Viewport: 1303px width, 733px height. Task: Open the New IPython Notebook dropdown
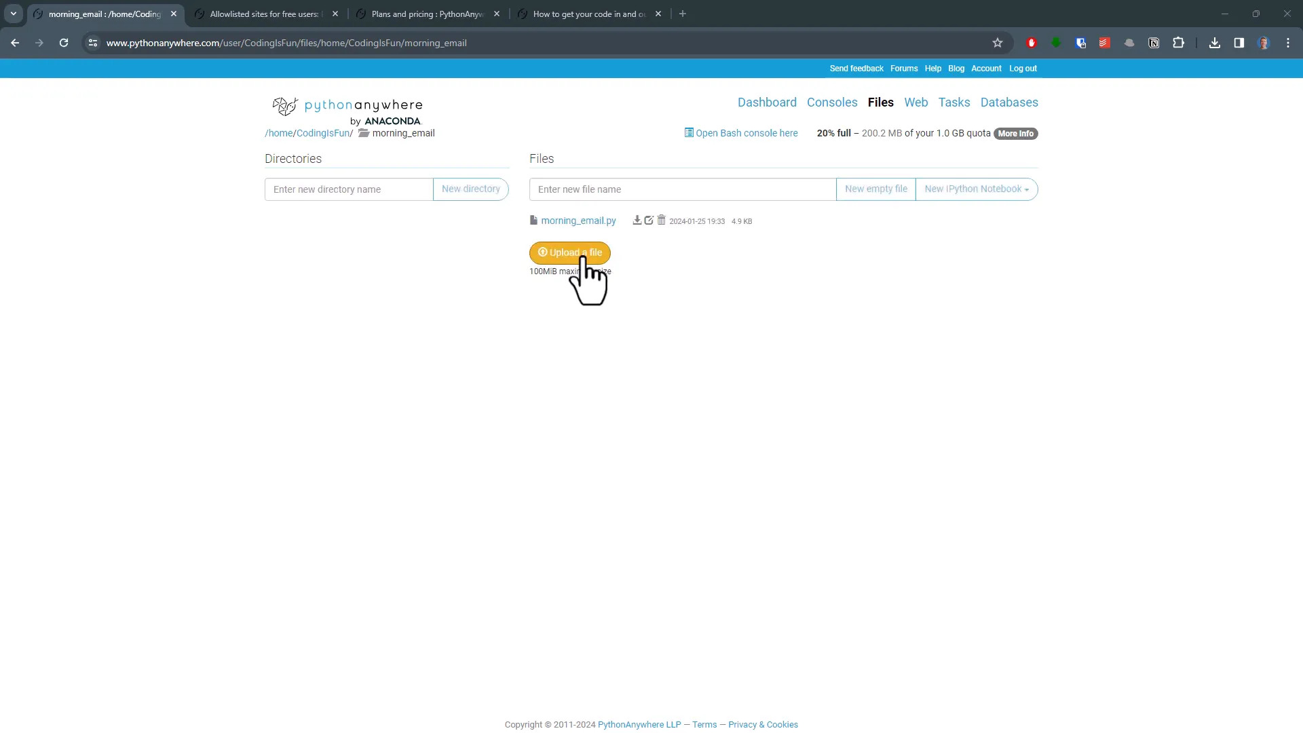click(x=977, y=189)
